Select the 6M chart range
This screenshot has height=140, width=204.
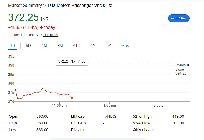(x=60, y=46)
